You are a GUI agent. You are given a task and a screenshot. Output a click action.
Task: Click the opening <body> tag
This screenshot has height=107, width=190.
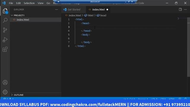[85, 35]
